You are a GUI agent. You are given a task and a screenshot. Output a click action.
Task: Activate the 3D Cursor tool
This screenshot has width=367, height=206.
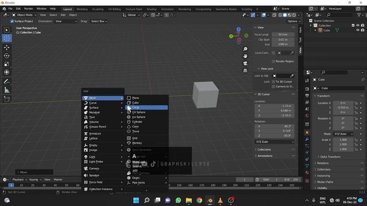coord(6,38)
